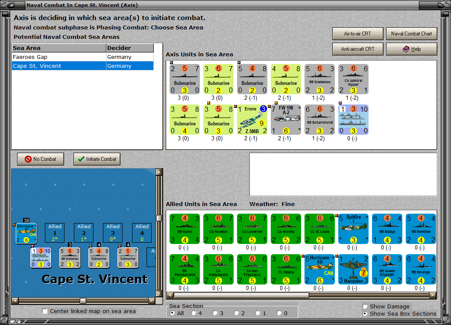Image resolution: width=451 pixels, height=325 pixels.
Task: Click Allied units scroll left arrow
Action: click(170, 295)
